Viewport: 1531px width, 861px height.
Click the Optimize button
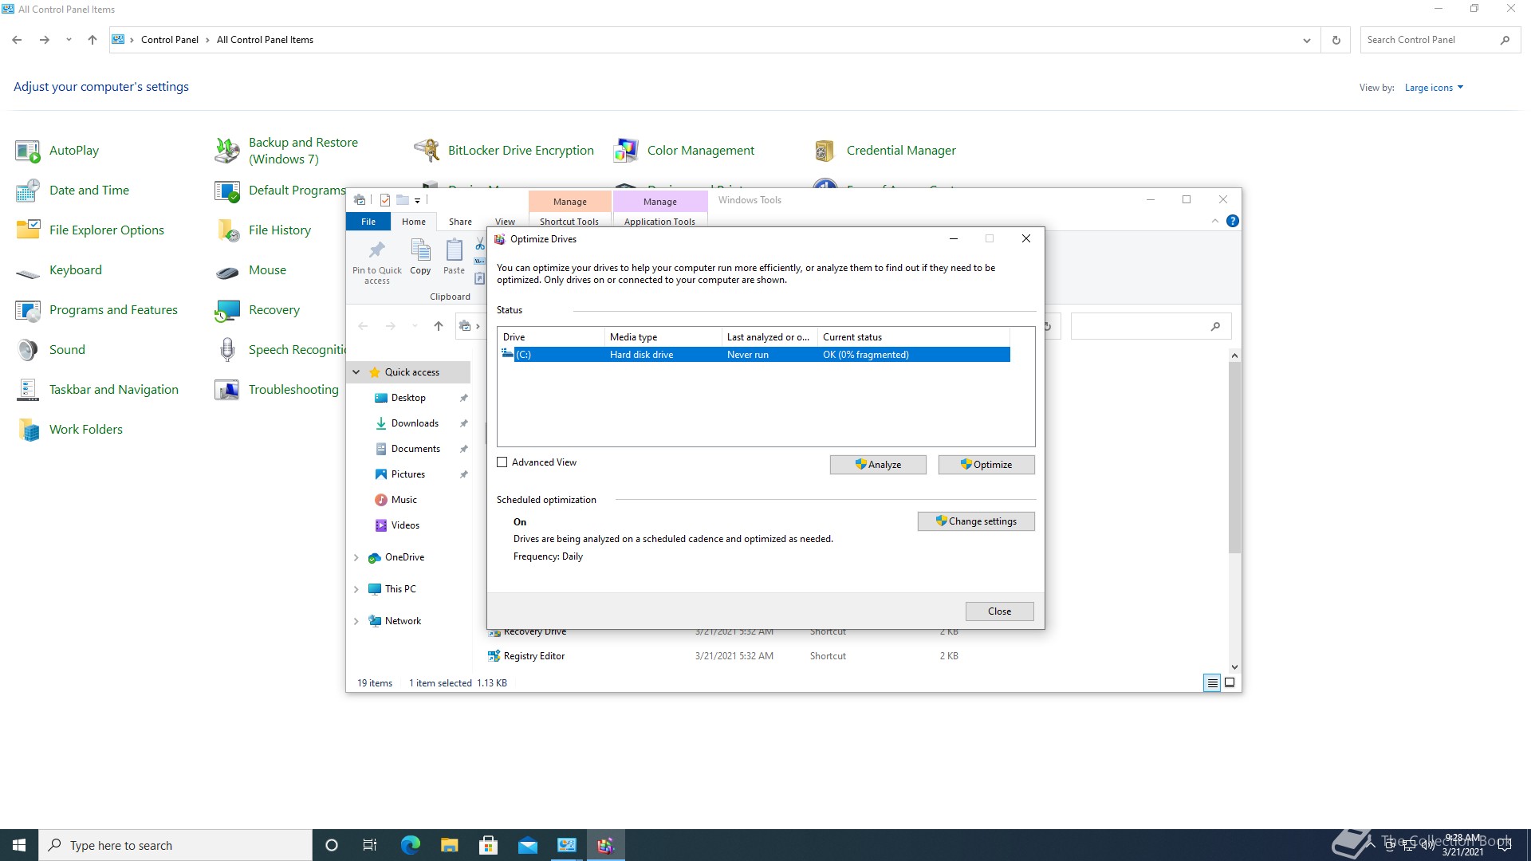pyautogui.click(x=986, y=465)
